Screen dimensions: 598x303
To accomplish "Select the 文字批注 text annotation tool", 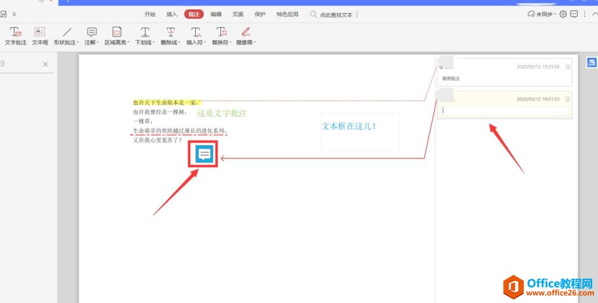I will pos(16,36).
